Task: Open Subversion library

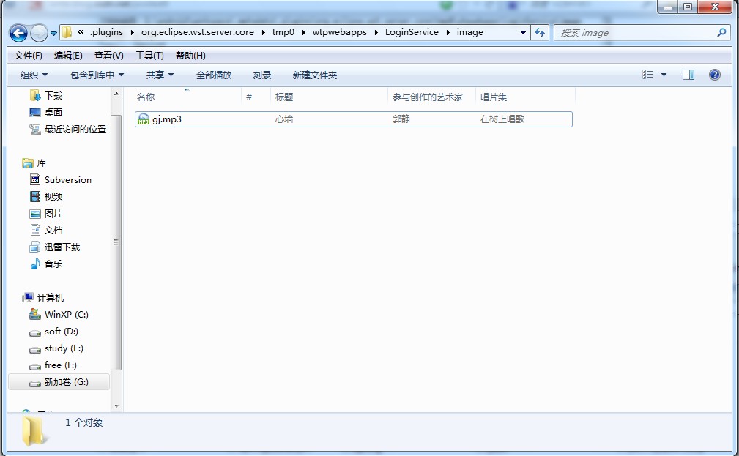Action: point(68,179)
